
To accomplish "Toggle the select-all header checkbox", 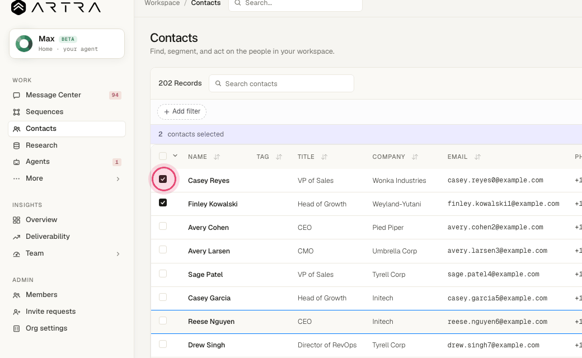I will coord(163,156).
